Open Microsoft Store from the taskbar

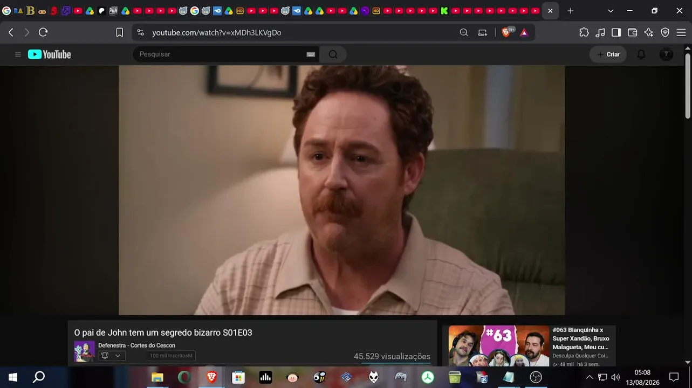238,377
